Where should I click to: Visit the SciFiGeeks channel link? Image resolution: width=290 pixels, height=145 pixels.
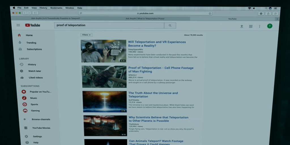pos(134,100)
